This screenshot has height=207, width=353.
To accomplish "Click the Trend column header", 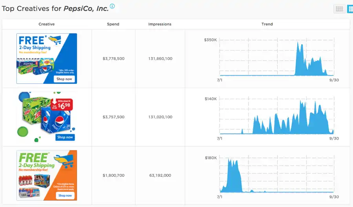I will (x=267, y=24).
